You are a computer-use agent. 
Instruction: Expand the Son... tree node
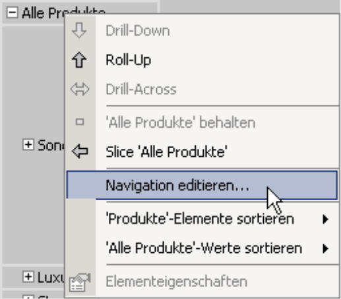coord(28,145)
